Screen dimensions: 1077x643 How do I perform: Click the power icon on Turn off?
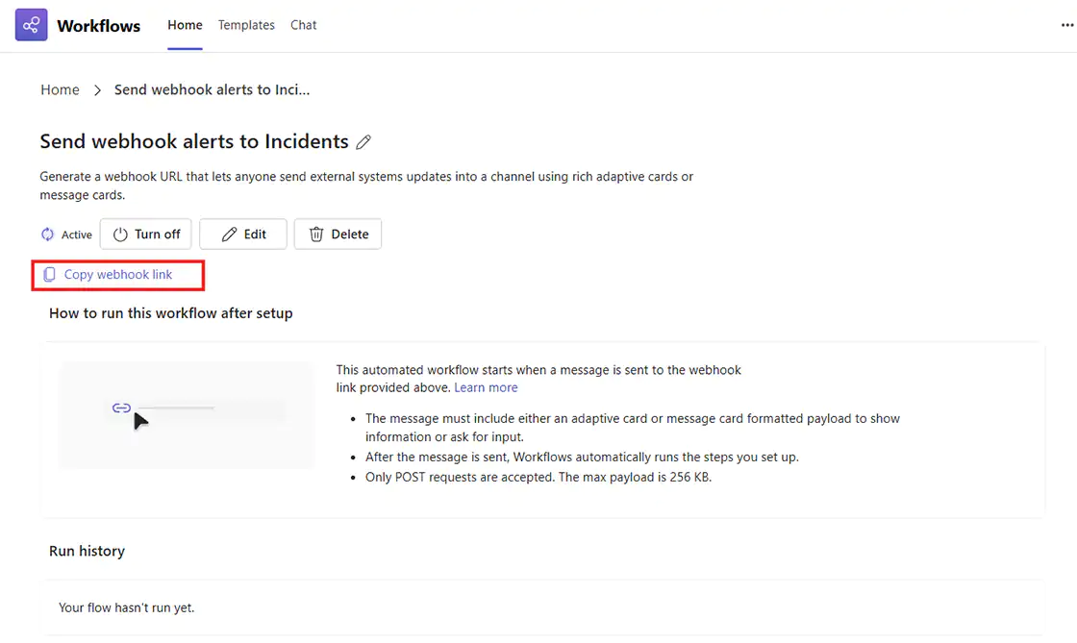click(x=120, y=235)
